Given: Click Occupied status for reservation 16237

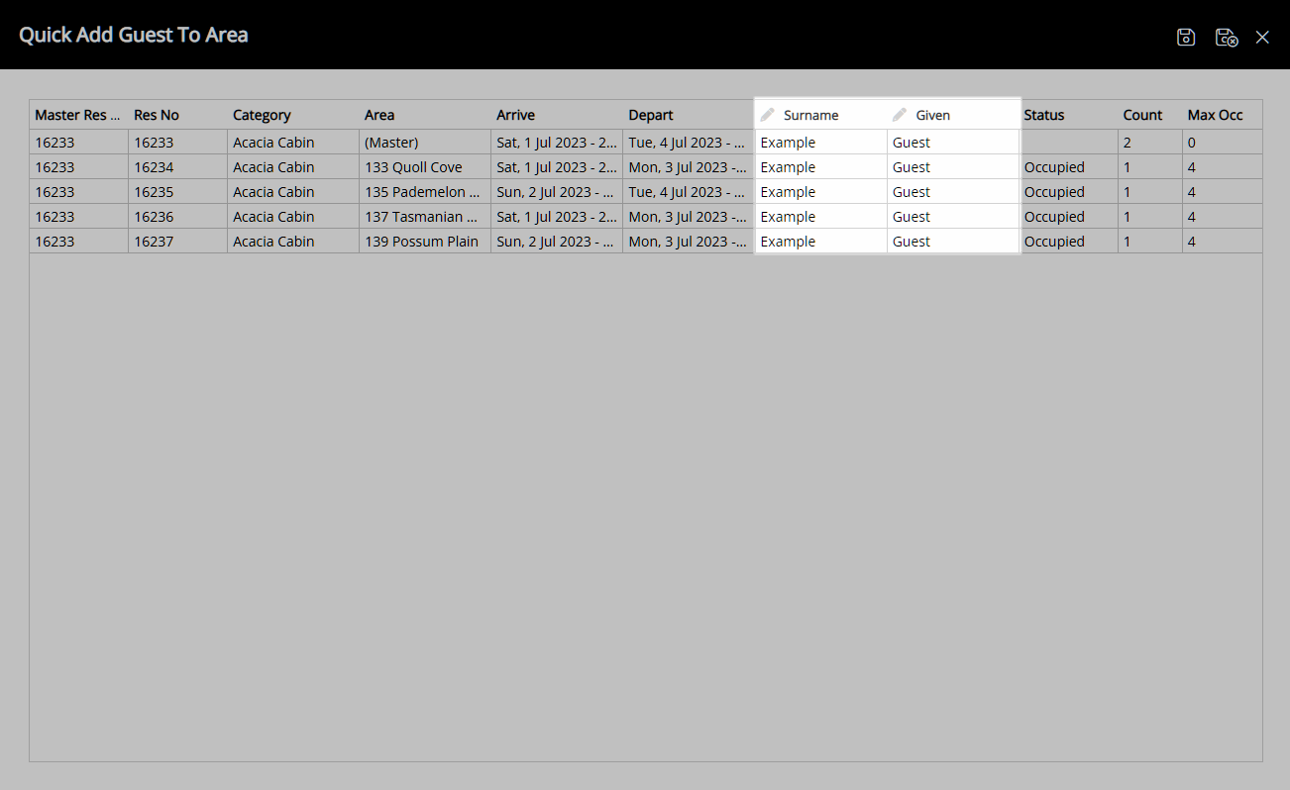Looking at the screenshot, I should (x=1068, y=242).
